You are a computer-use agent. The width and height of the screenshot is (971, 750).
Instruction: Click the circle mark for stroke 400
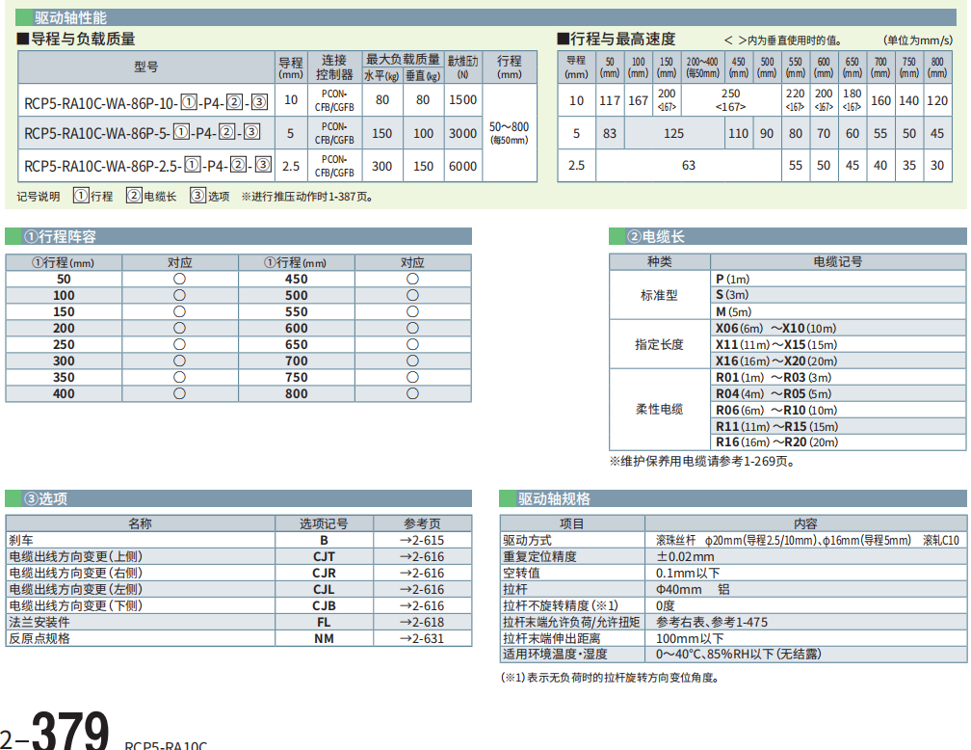pos(179,393)
